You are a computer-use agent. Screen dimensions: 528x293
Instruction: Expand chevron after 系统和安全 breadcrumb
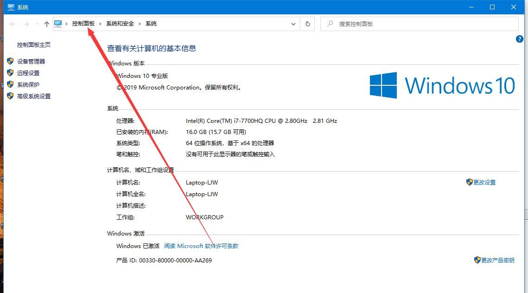pyautogui.click(x=140, y=24)
